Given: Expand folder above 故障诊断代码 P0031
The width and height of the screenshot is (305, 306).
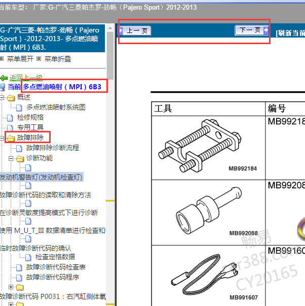Looking at the screenshot, I should 11,287.
